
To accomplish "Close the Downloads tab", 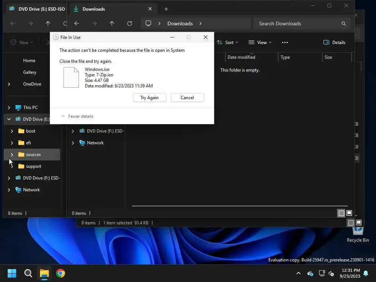I will coord(150,9).
